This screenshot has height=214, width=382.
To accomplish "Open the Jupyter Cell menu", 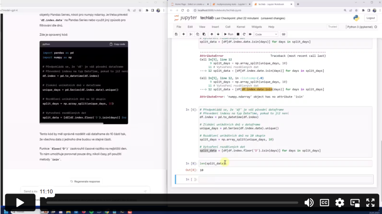I will [228, 27].
